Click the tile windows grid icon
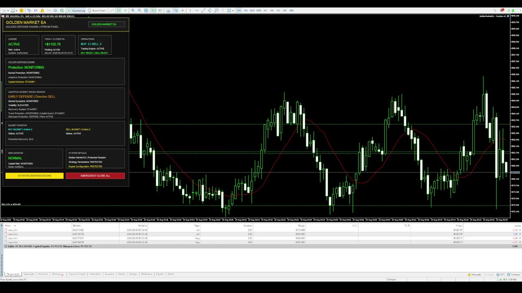 tap(146, 11)
